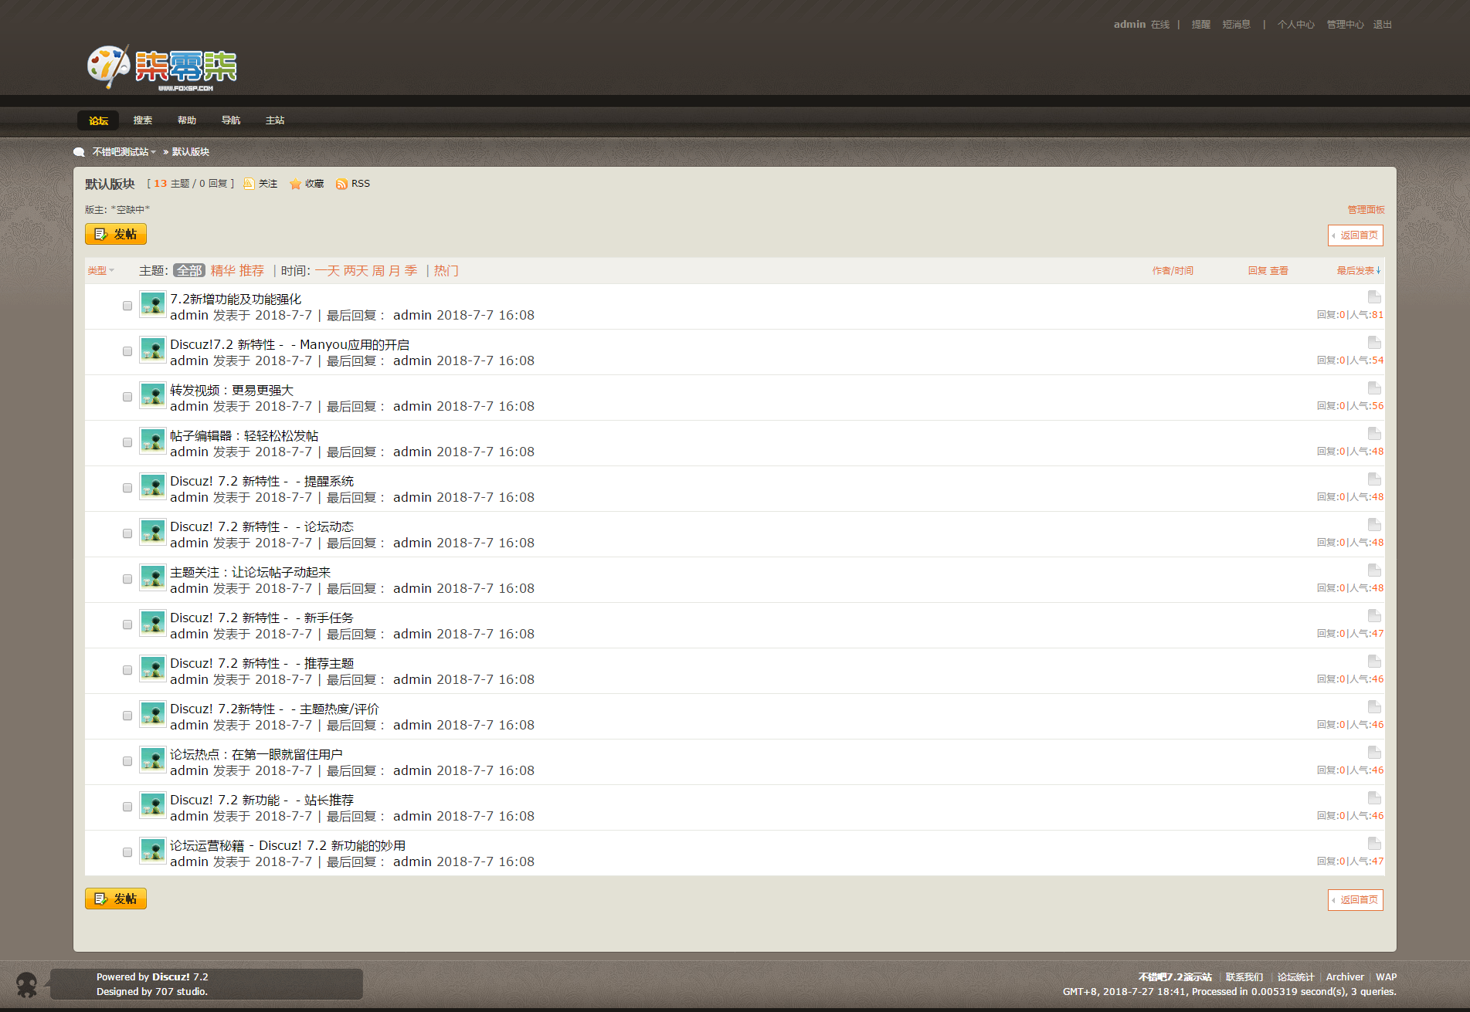Open 个人中心 in the top bar
Image resolution: width=1470 pixels, height=1012 pixels.
[x=1295, y=25]
